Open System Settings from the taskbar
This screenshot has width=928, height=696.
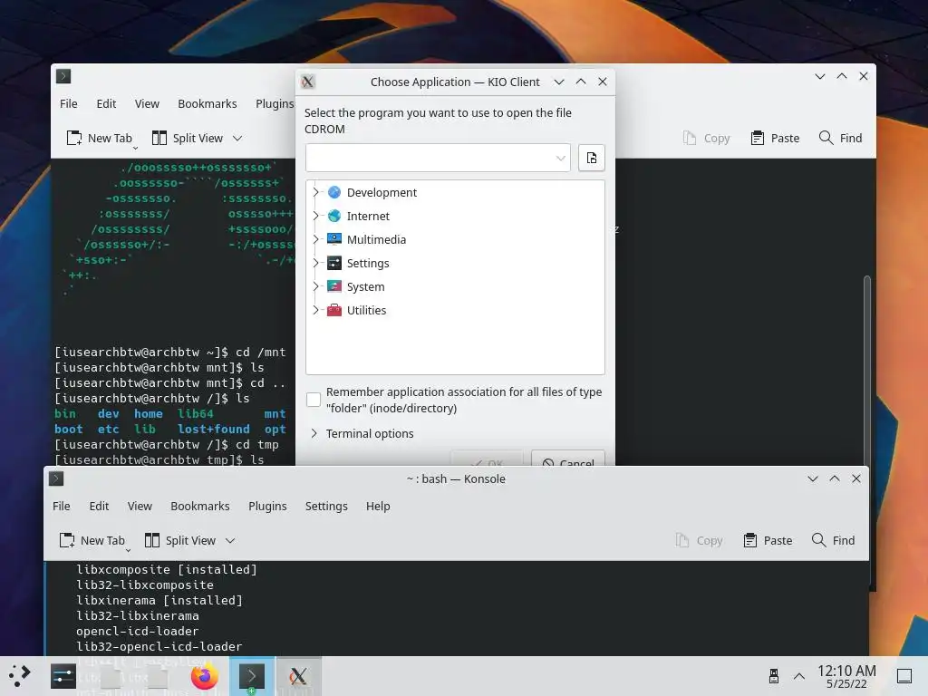coord(63,676)
